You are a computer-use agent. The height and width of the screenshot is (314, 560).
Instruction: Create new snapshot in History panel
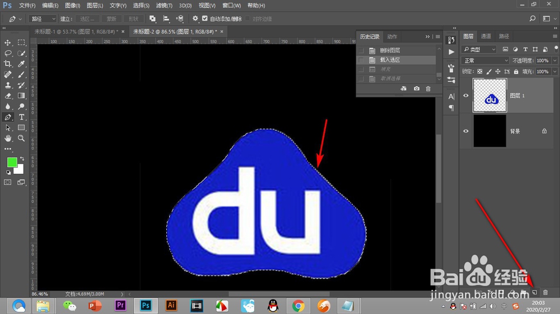point(417,88)
